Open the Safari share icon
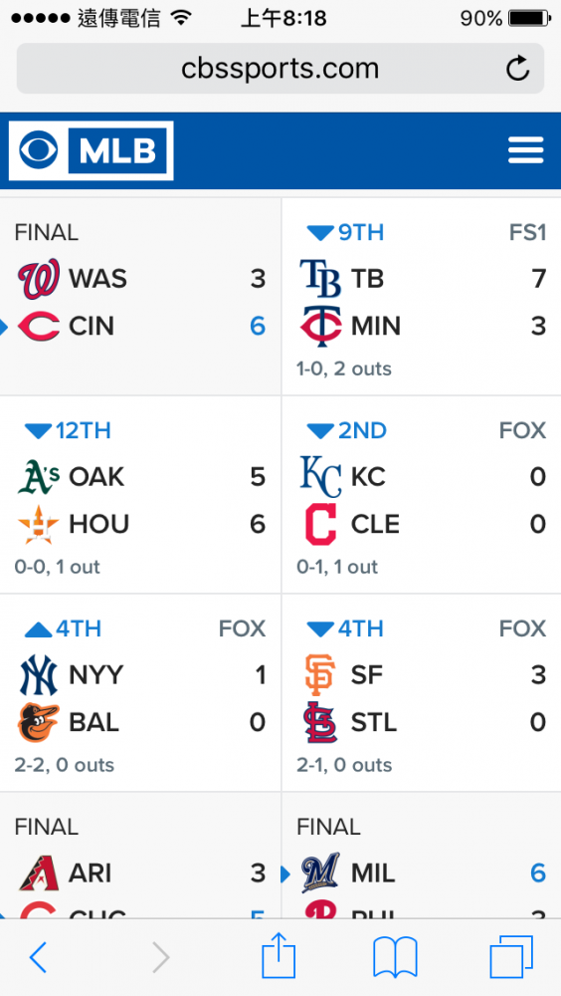The image size is (561, 996). click(279, 955)
